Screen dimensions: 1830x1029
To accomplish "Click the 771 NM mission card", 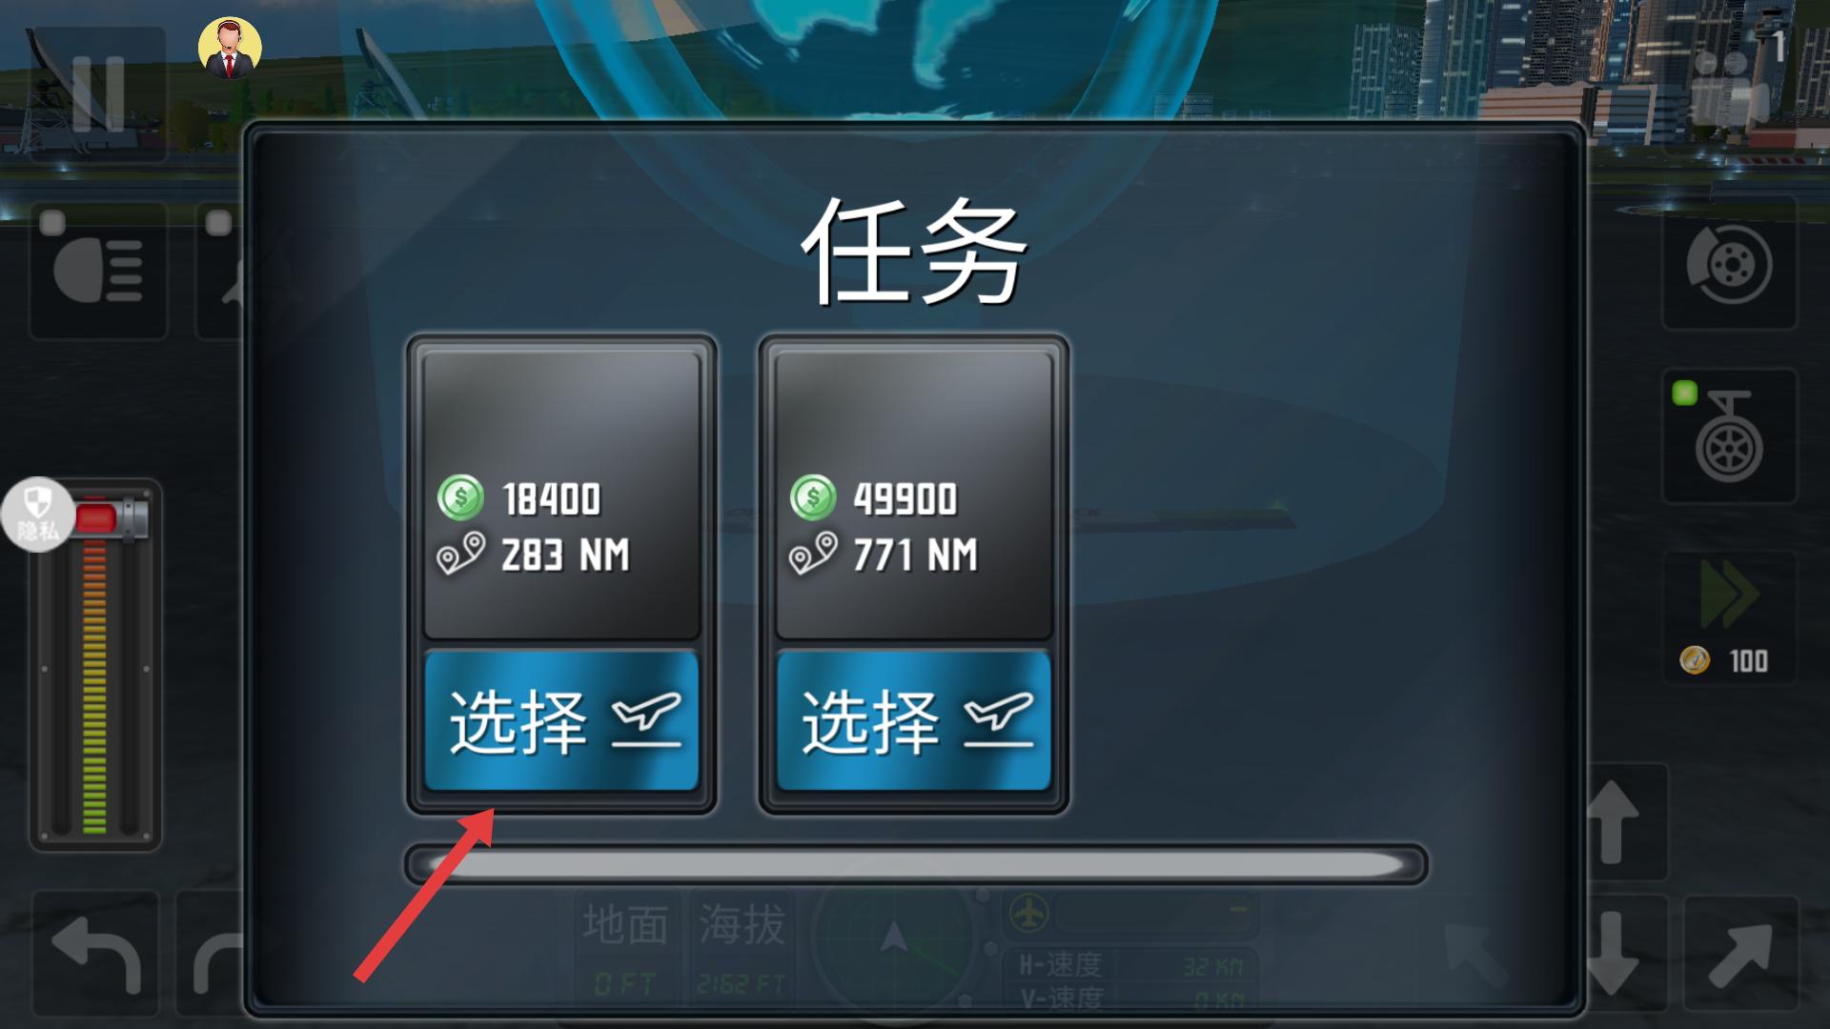I will point(914,495).
